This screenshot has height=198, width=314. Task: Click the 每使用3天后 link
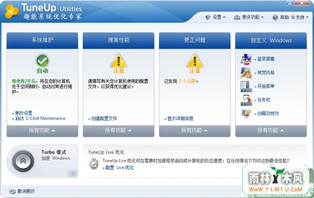pyautogui.click(x=24, y=81)
